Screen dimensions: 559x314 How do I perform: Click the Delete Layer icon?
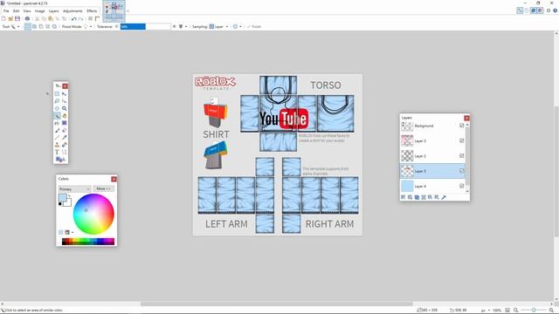coord(410,197)
